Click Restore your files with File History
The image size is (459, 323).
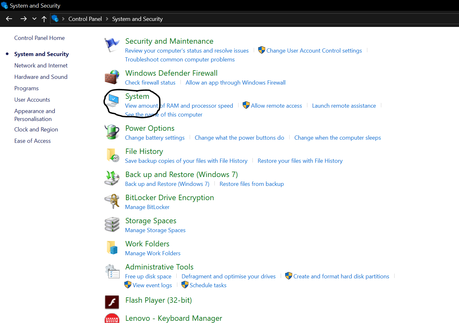(x=300, y=161)
